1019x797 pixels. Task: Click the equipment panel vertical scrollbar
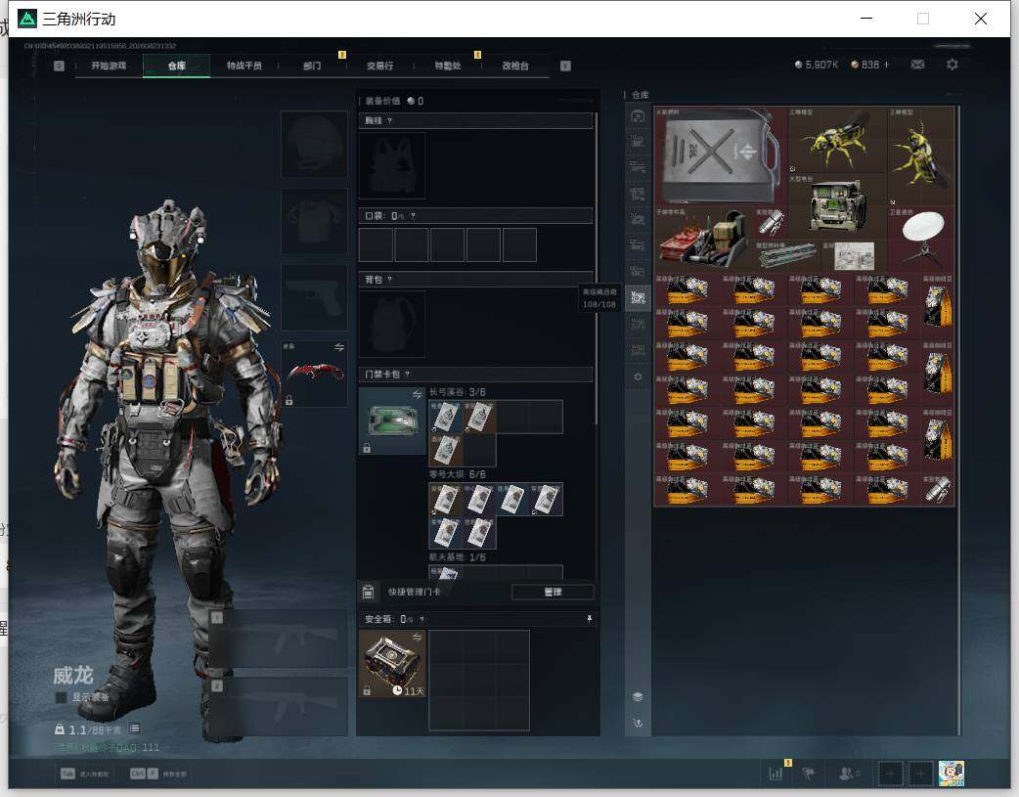(x=596, y=270)
